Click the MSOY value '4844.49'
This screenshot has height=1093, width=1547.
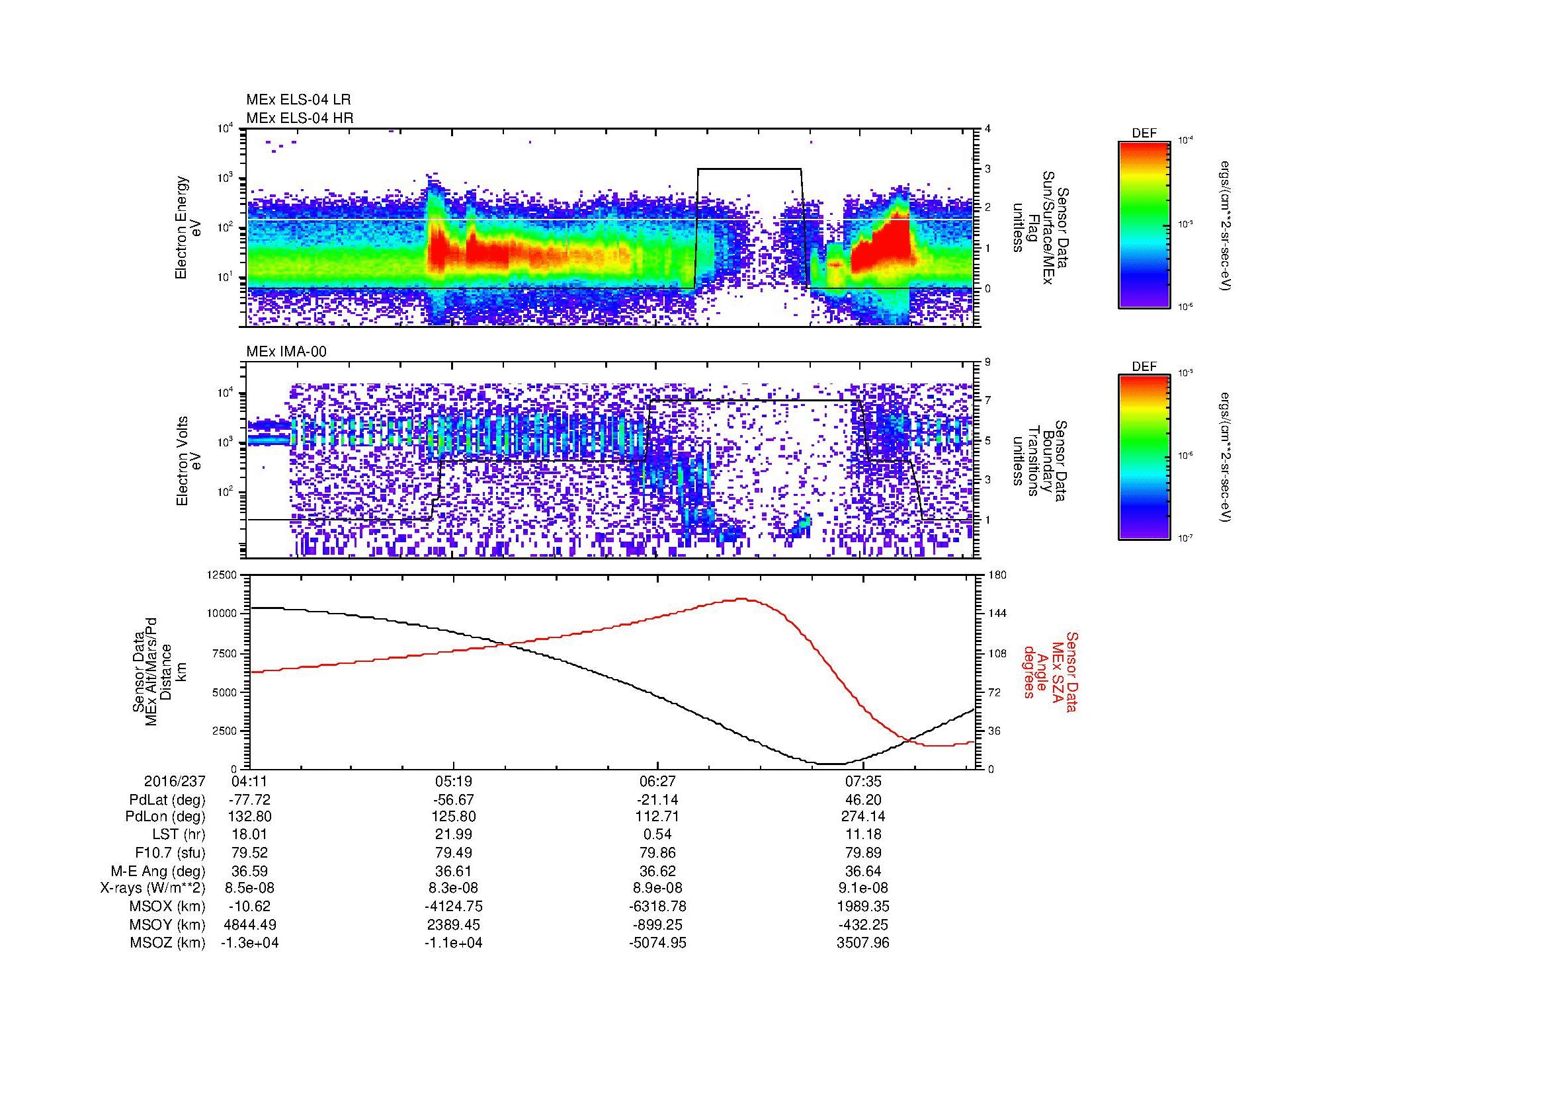249,924
